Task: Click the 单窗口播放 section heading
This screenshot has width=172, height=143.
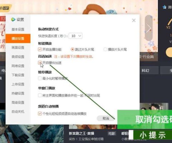Action: click(x=47, y=88)
